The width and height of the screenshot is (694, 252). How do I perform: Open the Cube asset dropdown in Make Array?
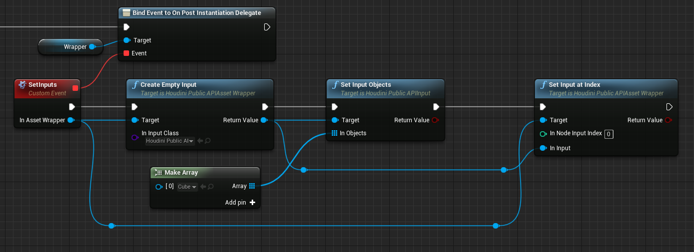coord(188,187)
